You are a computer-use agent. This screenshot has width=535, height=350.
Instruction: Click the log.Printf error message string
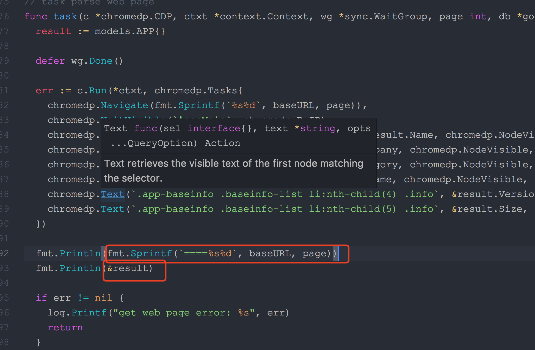[x=184, y=312]
